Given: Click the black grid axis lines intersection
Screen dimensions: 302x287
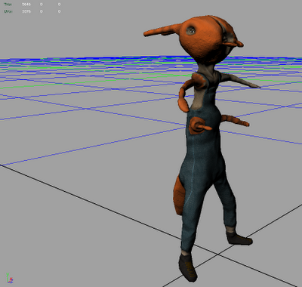Looking at the screenshot, I should (x=218, y=255).
